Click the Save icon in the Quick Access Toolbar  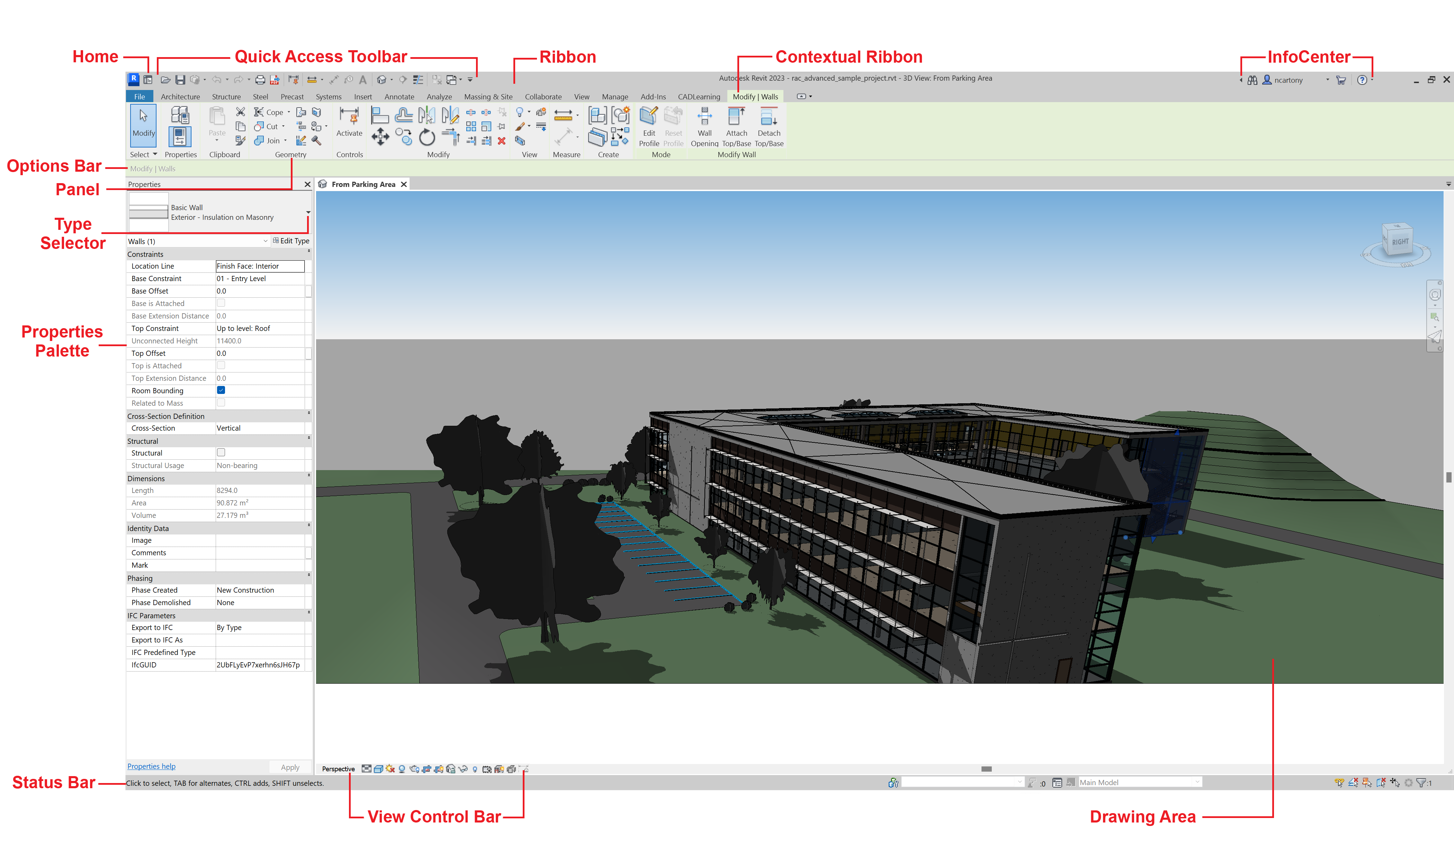(180, 80)
